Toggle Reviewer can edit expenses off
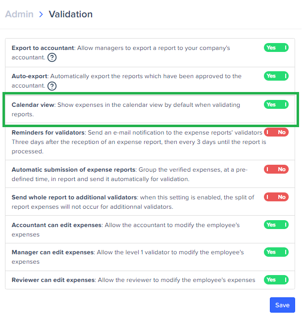This screenshot has height=326, width=305. (x=276, y=280)
